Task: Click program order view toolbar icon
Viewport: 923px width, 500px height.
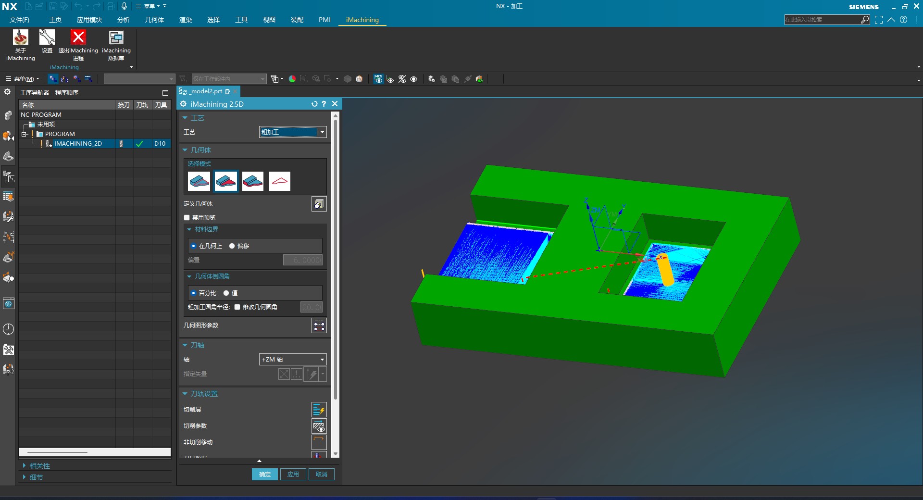Action: click(x=53, y=79)
